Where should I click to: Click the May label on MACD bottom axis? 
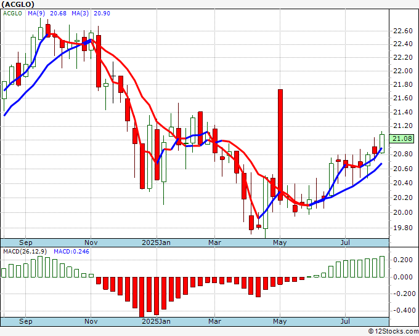[x=280, y=321]
